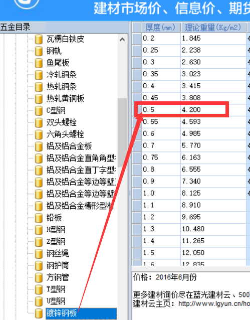The height and width of the screenshot is (320, 250).
Task: Click the weight cell 12.050
Action: (x=213, y=253)
